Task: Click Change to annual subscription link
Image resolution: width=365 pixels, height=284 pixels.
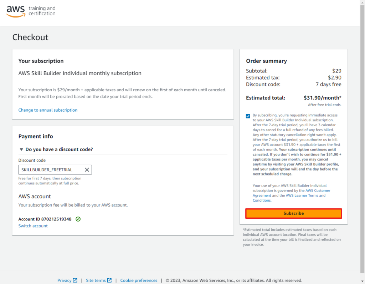Action: point(48,110)
